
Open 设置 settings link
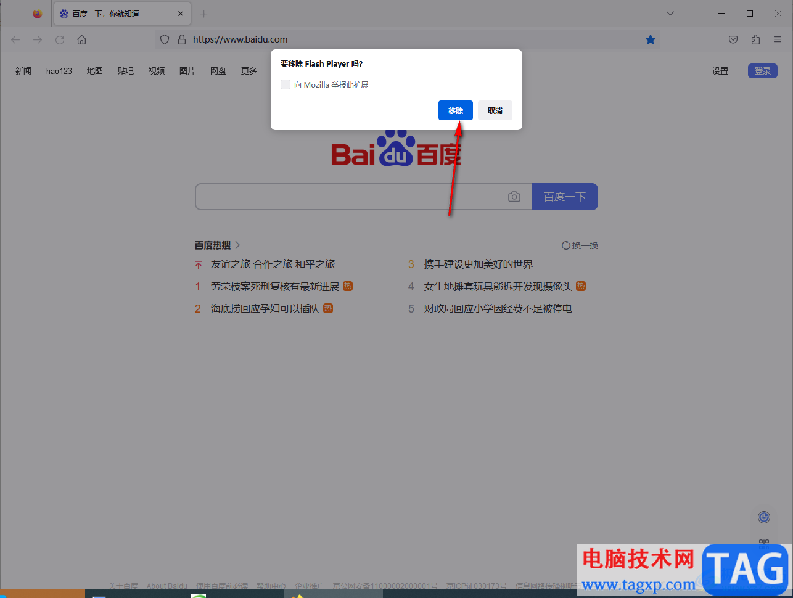720,71
